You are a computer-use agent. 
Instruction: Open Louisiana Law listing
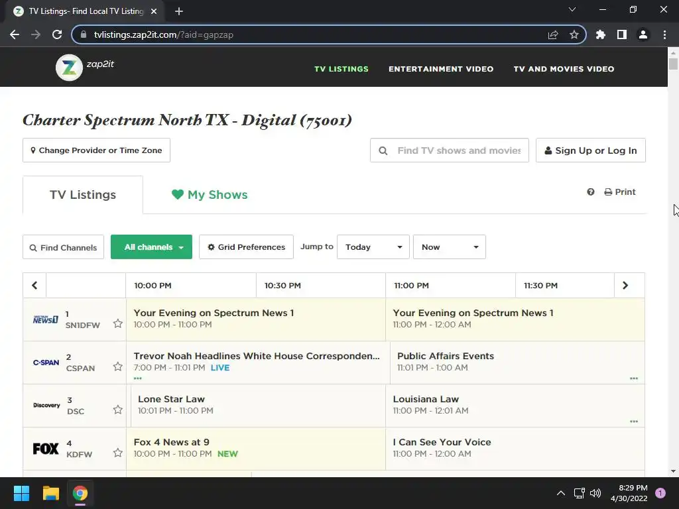[x=515, y=405]
